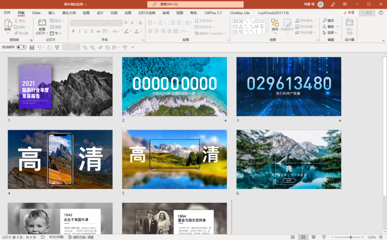The width and height of the screenshot is (387, 240).
Task: Open the font name combo box
Action: point(90,23)
